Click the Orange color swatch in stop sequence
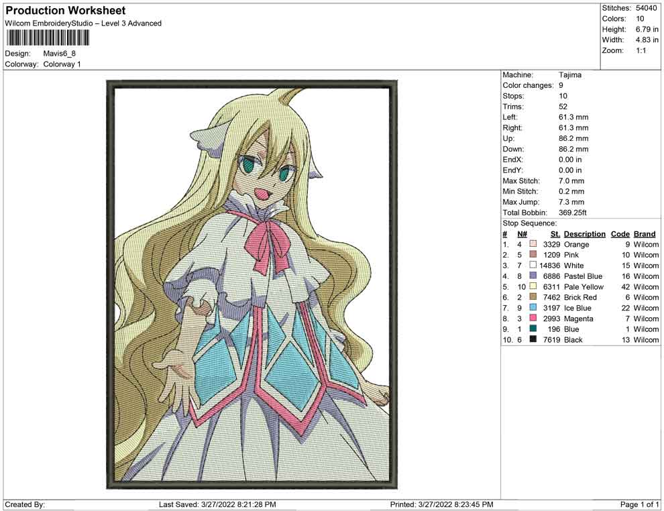This screenshot has height=511, width=664. tap(533, 244)
